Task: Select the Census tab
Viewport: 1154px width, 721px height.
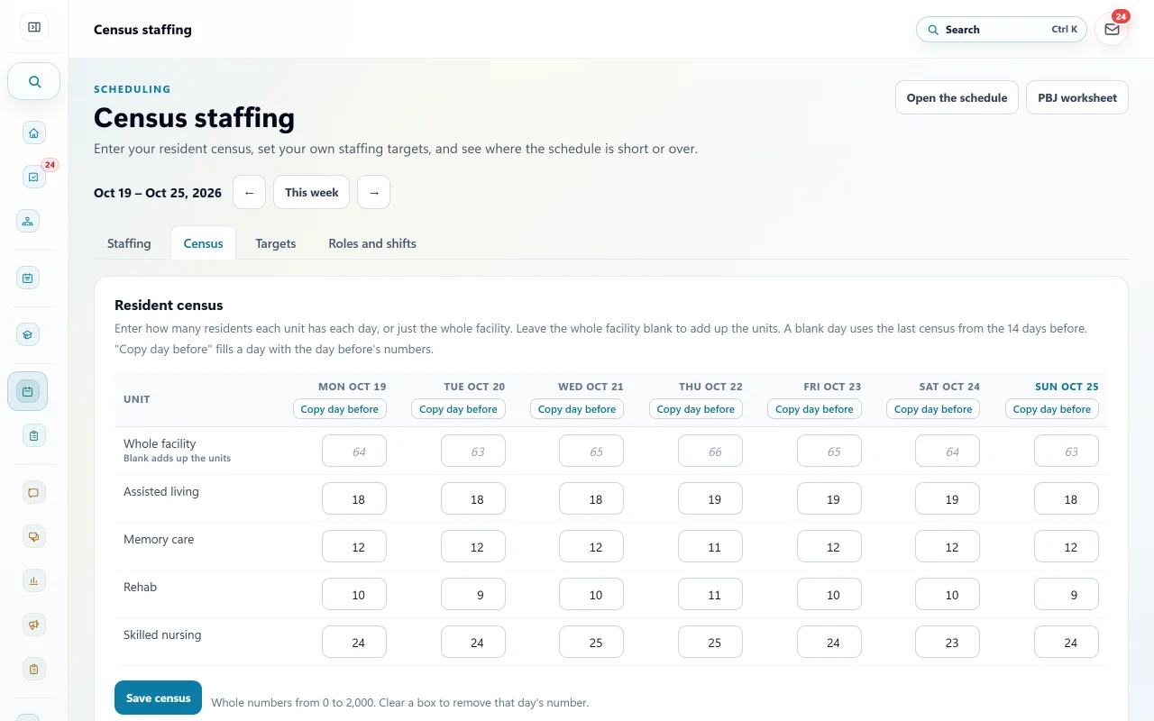Action: pos(203,243)
